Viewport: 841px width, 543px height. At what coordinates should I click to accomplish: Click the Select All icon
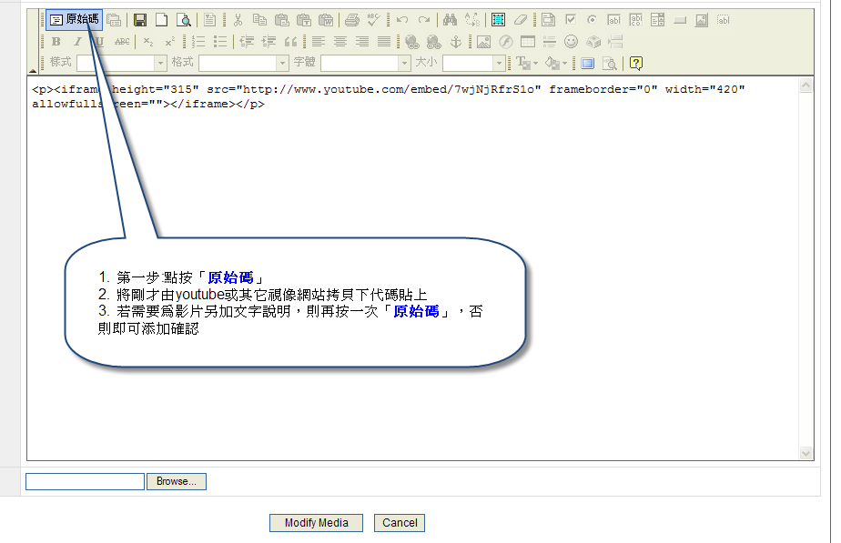point(498,19)
